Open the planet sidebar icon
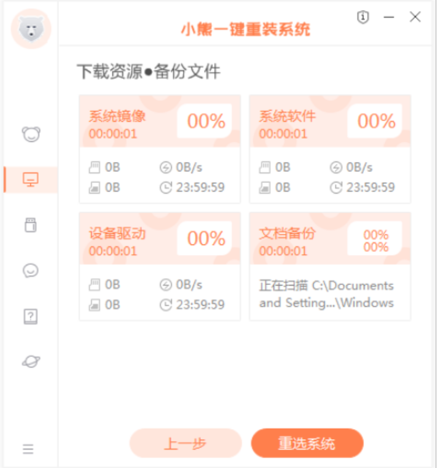Viewport: 438px width, 468px height. pyautogui.click(x=31, y=361)
